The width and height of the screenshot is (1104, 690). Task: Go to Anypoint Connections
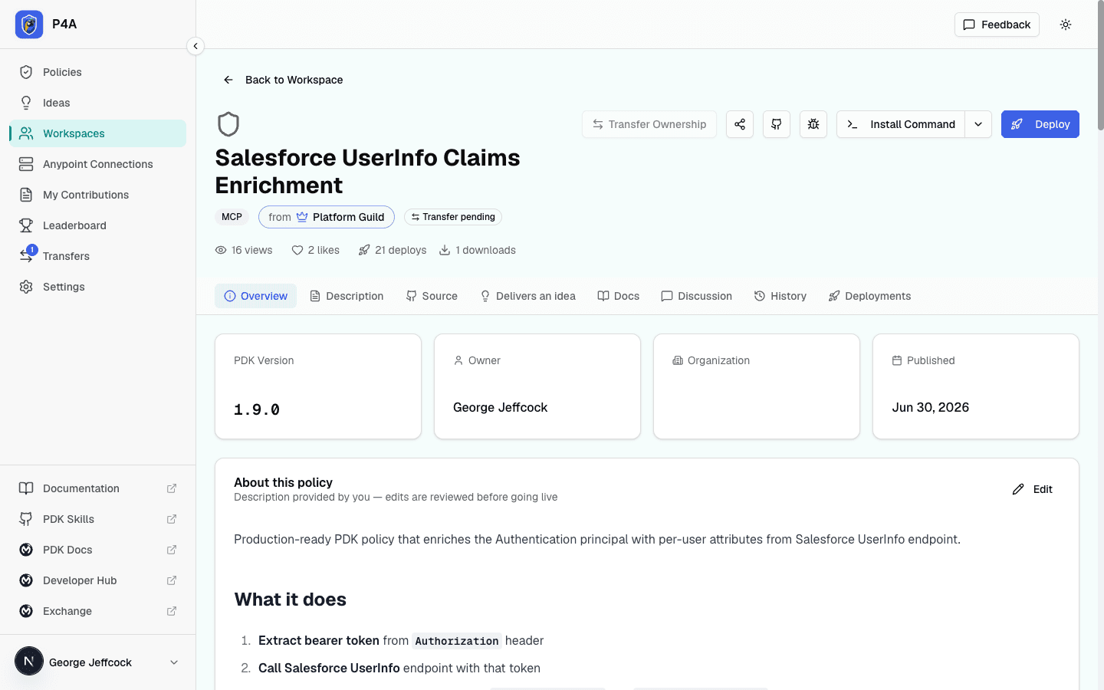pyautogui.click(x=98, y=164)
